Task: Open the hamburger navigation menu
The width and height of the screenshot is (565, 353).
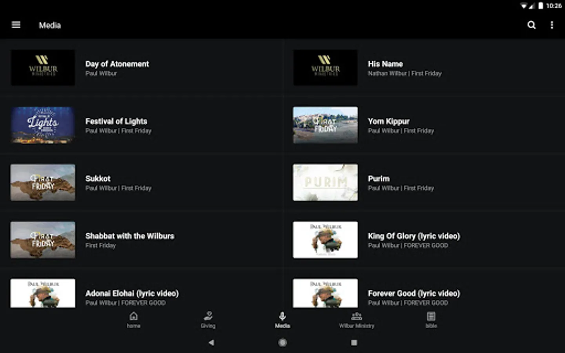Action: pyautogui.click(x=16, y=25)
